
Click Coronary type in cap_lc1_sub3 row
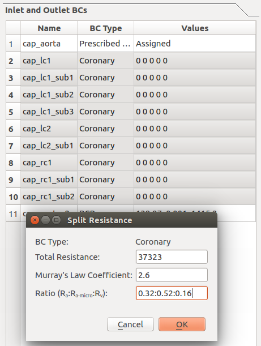coord(106,112)
